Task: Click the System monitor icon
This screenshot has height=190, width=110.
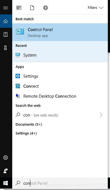Action: click(18, 55)
